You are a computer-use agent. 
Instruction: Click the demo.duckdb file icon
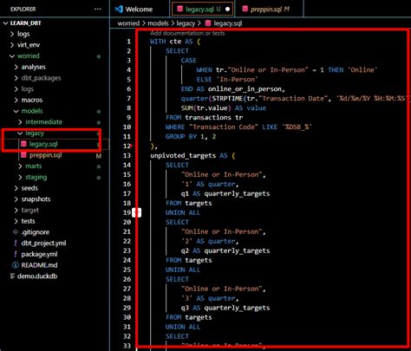(x=12, y=276)
